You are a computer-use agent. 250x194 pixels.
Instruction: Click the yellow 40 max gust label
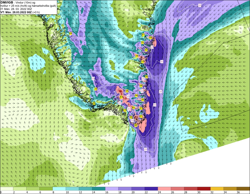point(136,125)
